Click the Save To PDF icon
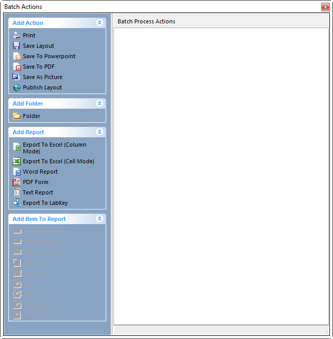 pyautogui.click(x=17, y=67)
